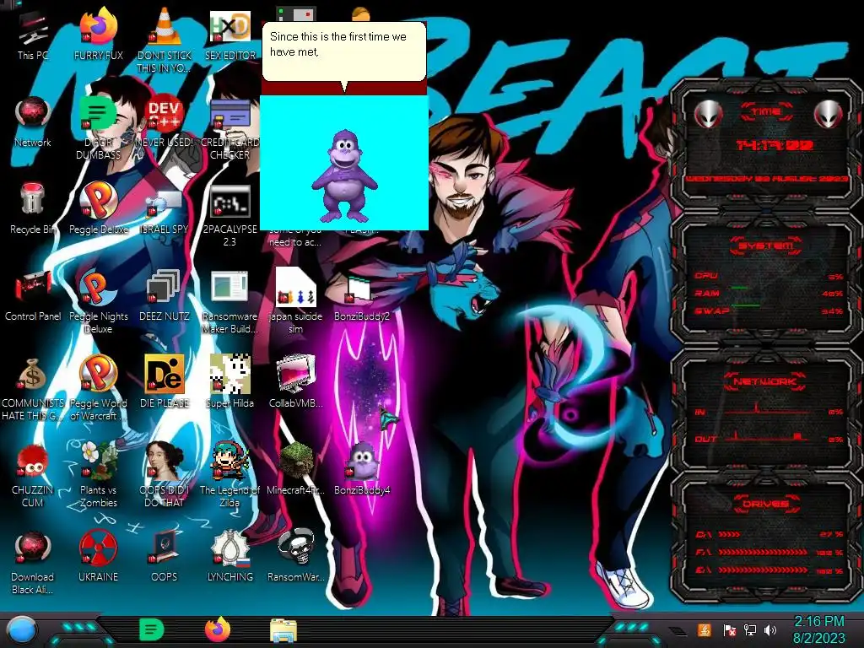Open the Recycle Bin

[33, 208]
